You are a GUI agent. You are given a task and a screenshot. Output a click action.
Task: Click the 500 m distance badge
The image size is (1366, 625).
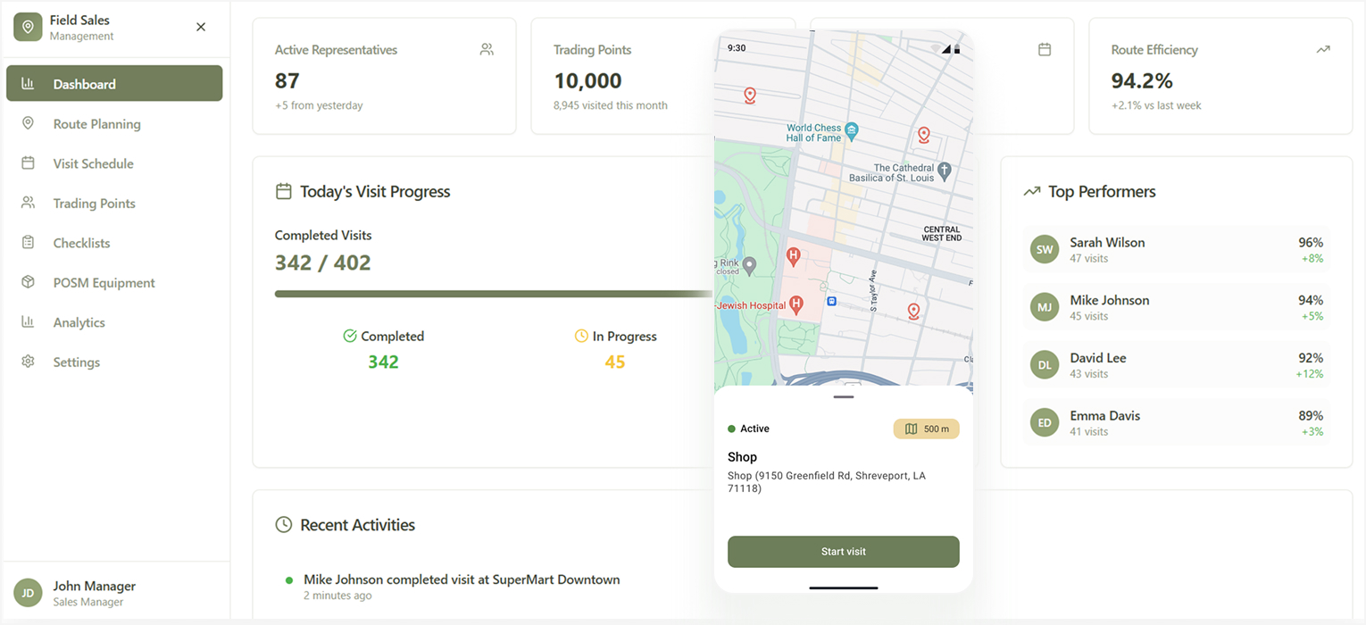[x=926, y=429]
